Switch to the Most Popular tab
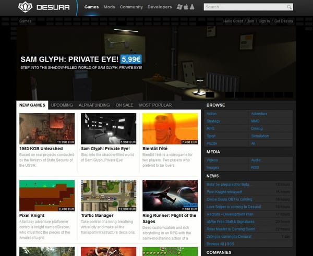 click(x=155, y=105)
